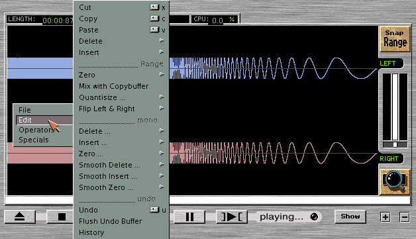Click the LENGTH time readout

(58, 21)
